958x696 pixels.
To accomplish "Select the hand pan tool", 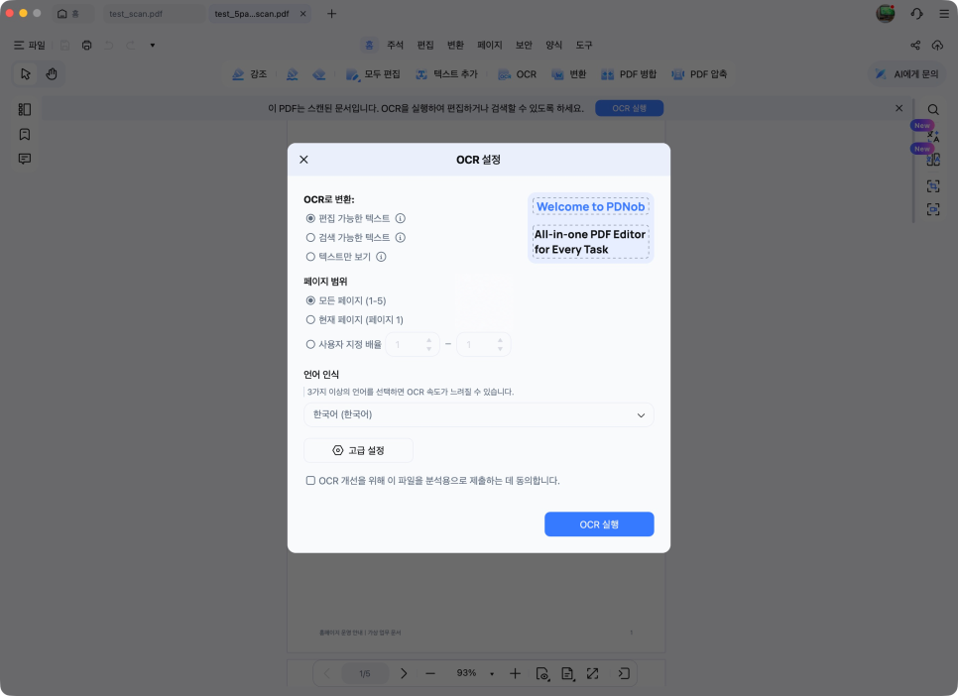I will point(52,74).
